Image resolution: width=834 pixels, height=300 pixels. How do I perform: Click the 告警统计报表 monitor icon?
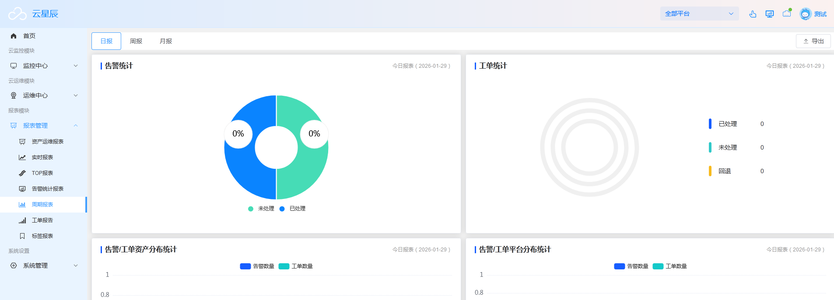[x=22, y=189]
